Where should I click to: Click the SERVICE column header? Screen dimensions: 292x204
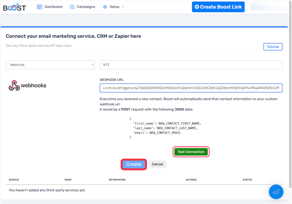[x=14, y=180]
